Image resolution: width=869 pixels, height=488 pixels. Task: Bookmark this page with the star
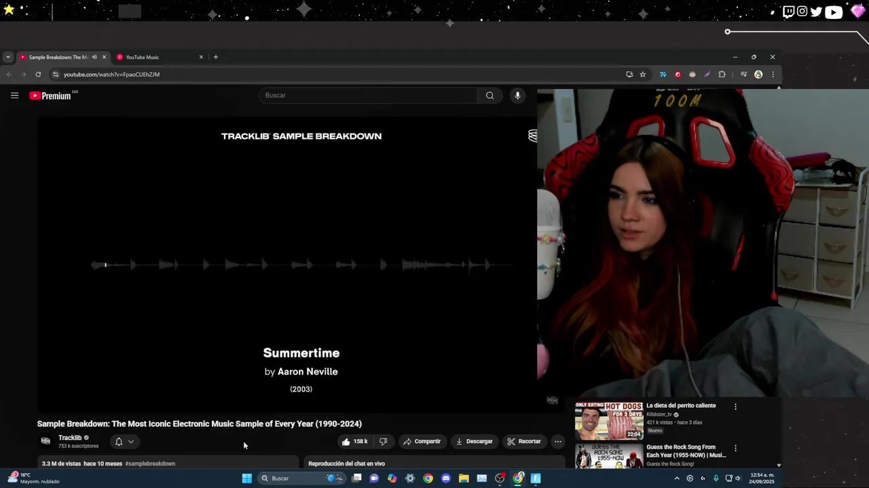click(642, 75)
